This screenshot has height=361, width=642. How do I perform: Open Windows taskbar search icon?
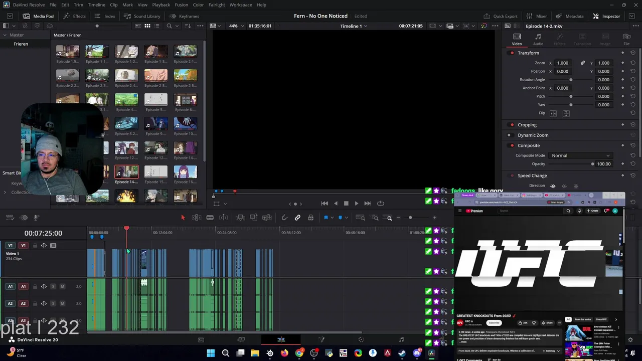(x=226, y=353)
